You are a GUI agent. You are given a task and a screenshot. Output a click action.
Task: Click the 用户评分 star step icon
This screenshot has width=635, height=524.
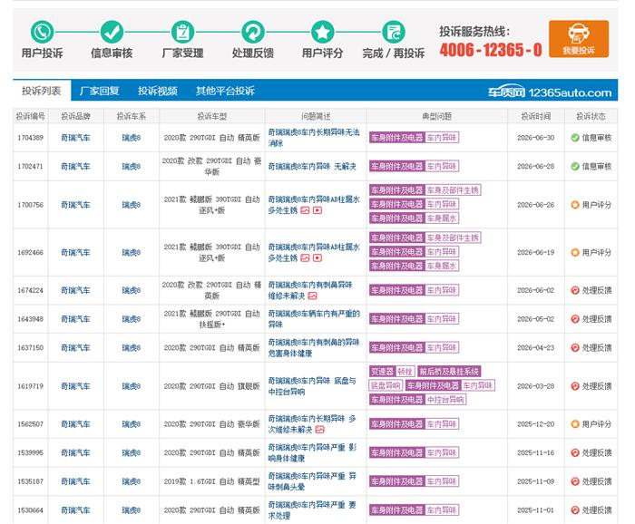(x=323, y=32)
